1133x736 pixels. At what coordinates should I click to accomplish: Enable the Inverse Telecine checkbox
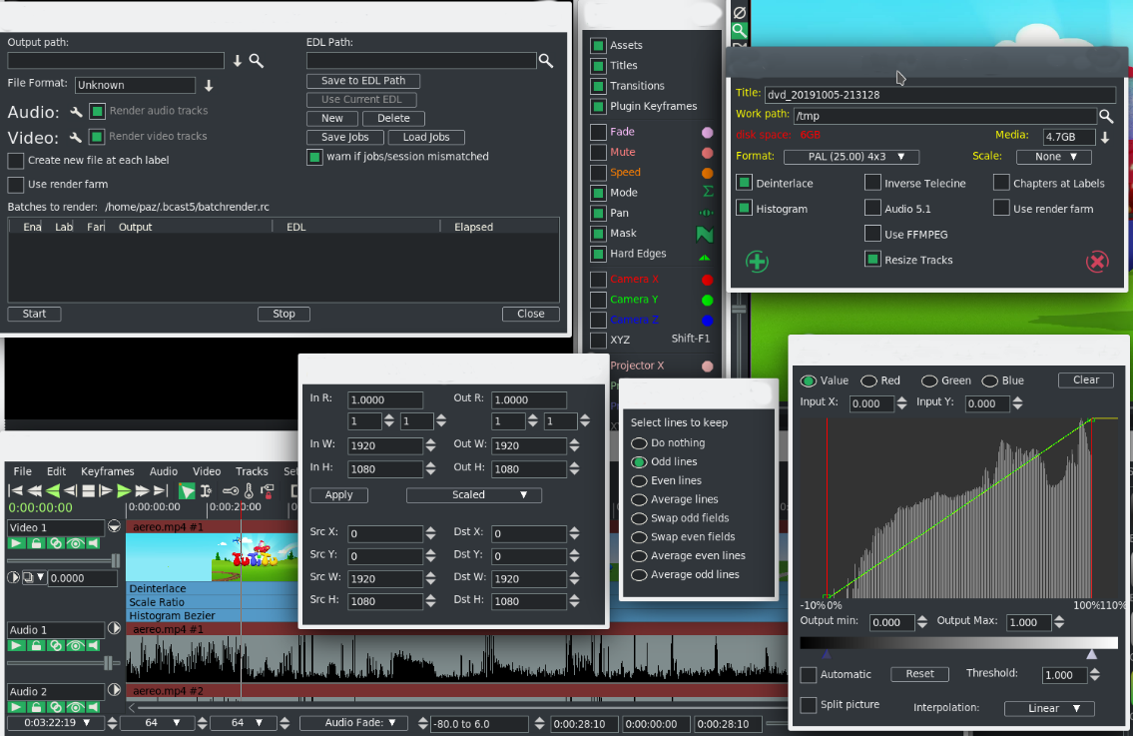pos(872,183)
